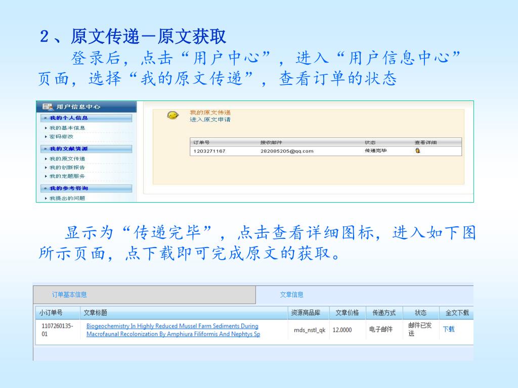Click the 用户信息中心 header icon

[48, 107]
